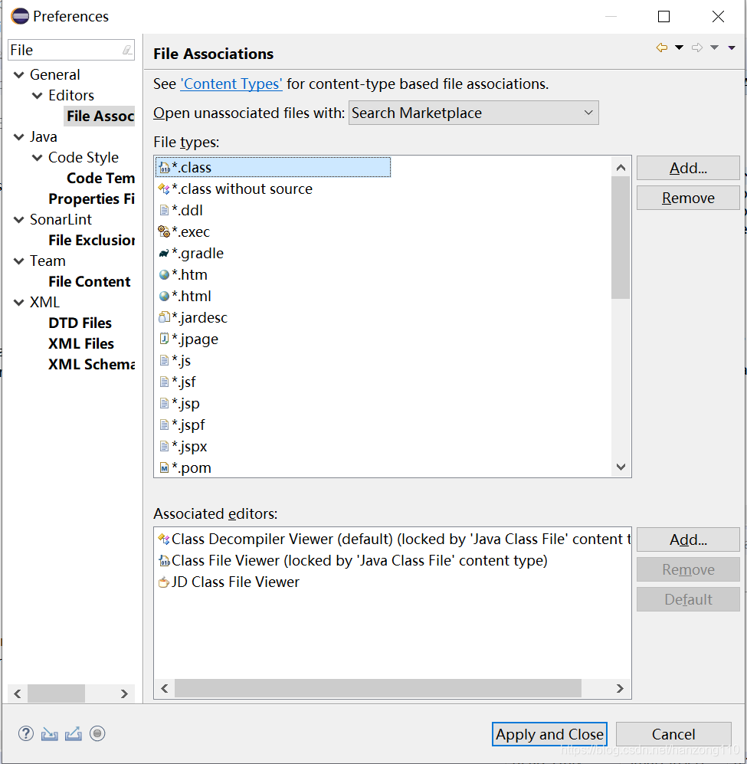Image resolution: width=747 pixels, height=764 pixels.
Task: Click the Apply and Close button
Action: tap(549, 734)
